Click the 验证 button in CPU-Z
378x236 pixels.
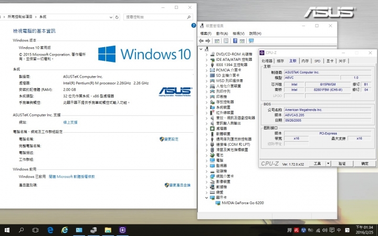coord(342,164)
